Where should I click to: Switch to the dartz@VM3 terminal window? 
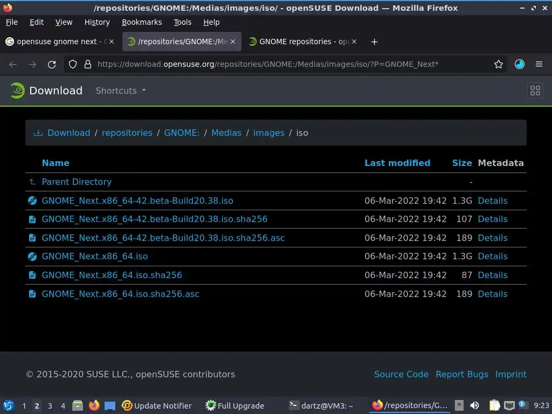tap(321, 406)
